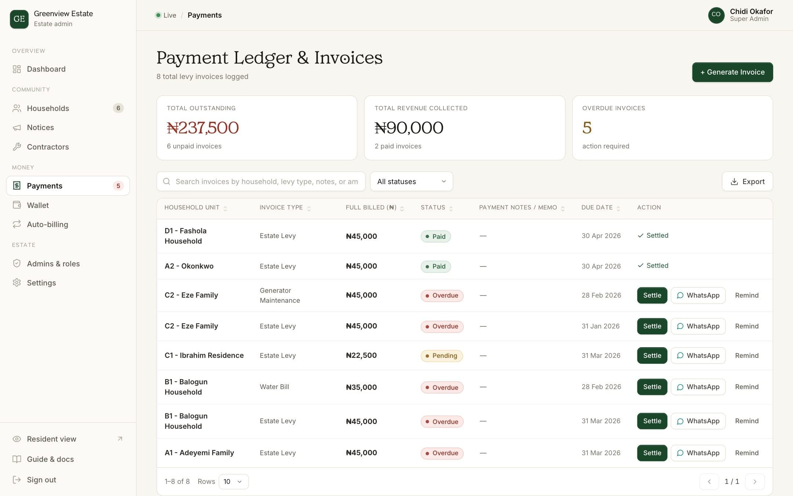This screenshot has width=793, height=496.
Task: Go to previous page arrow
Action: click(709, 482)
